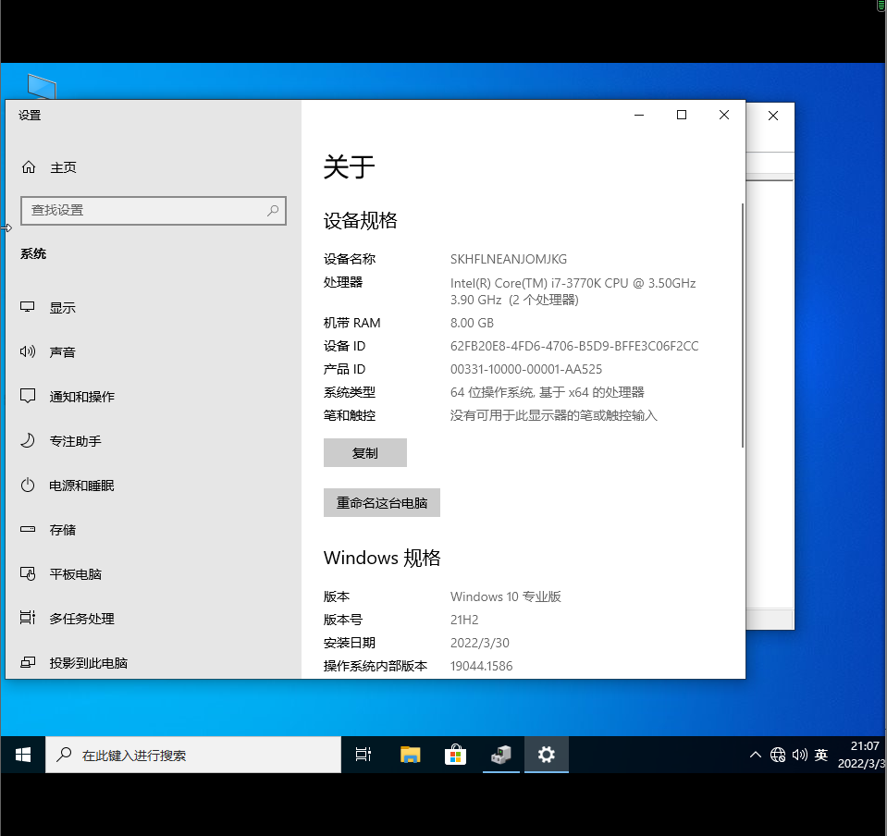Open Microsoft Store from the taskbar
887x836 pixels.
pos(455,755)
